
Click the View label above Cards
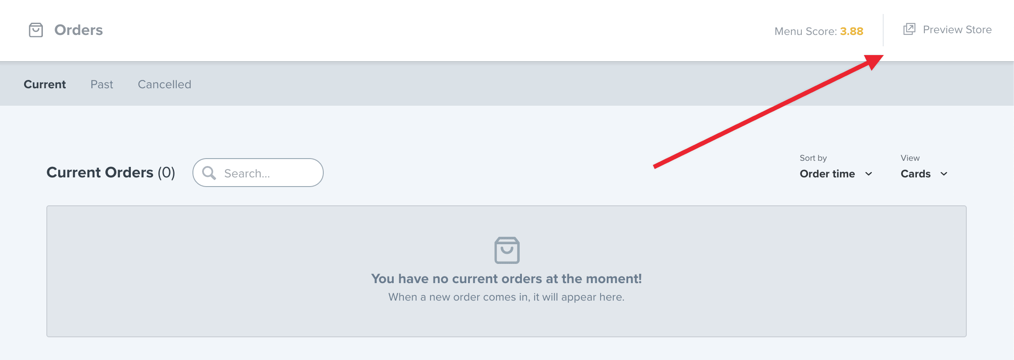tap(910, 158)
